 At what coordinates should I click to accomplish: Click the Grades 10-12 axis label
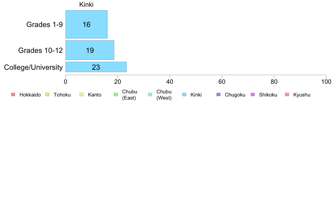click(x=40, y=50)
